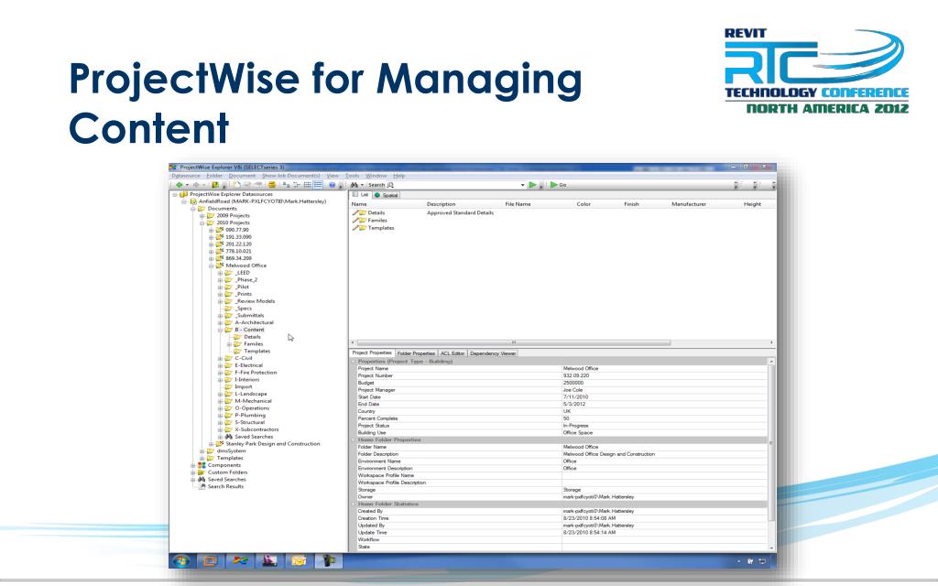Open the Folder Properties tab
Screen dimensions: 938x586
point(416,353)
